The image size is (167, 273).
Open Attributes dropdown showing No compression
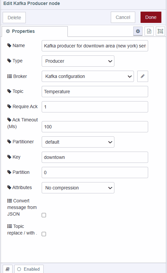(x=78, y=188)
